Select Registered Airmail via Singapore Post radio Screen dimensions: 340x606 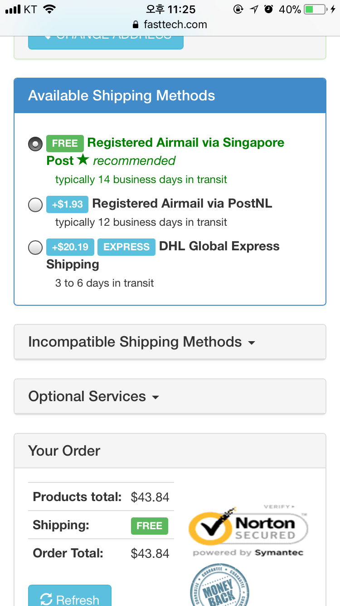[35, 144]
